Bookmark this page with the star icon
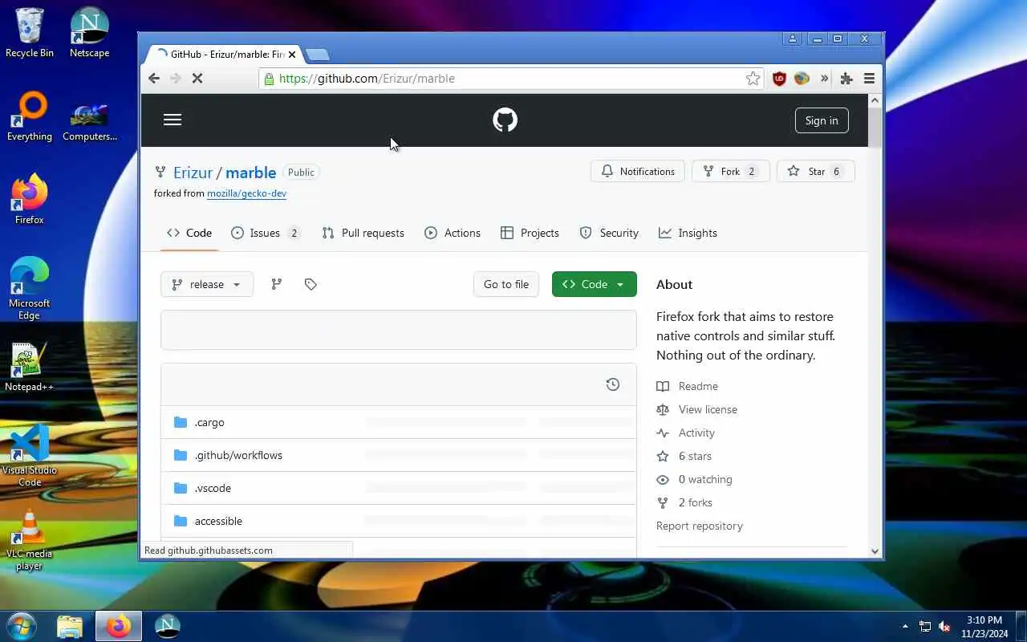 click(x=753, y=79)
